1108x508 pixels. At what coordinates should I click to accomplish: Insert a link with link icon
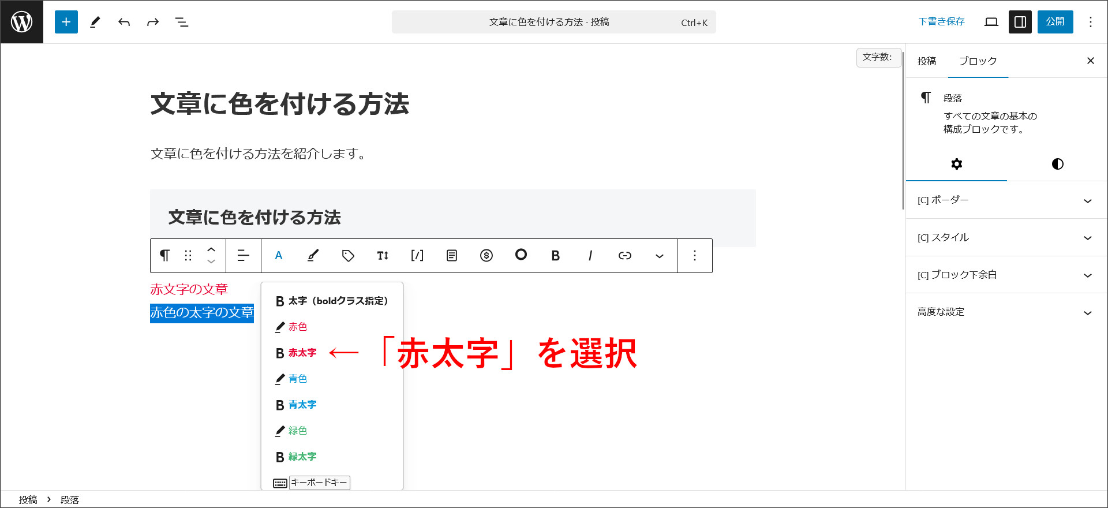point(624,256)
